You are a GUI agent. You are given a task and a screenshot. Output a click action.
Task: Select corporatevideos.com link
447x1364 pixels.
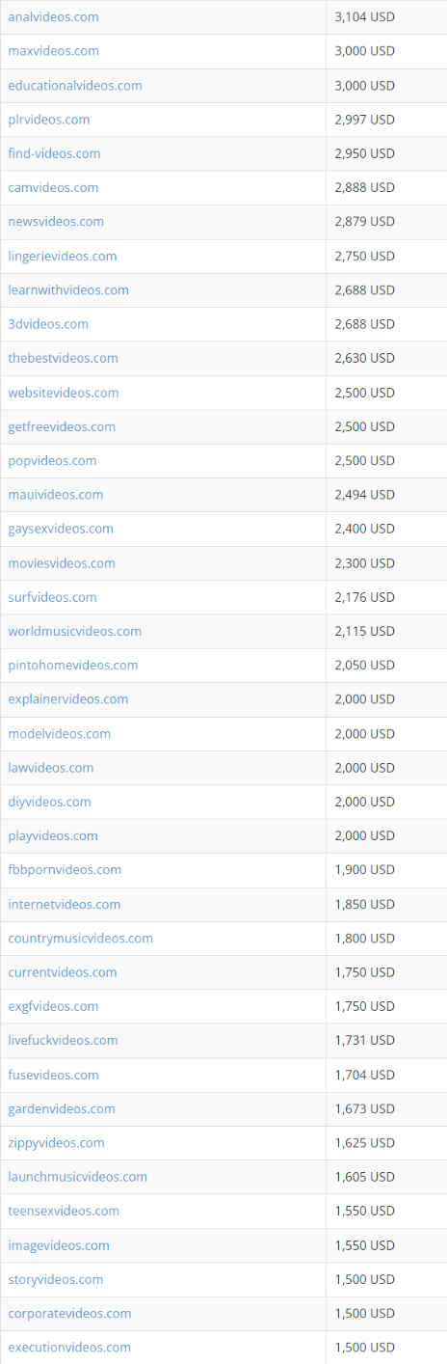pyautogui.click(x=69, y=1314)
